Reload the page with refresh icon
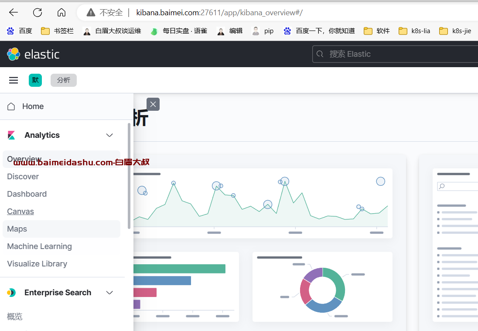 [x=38, y=13]
